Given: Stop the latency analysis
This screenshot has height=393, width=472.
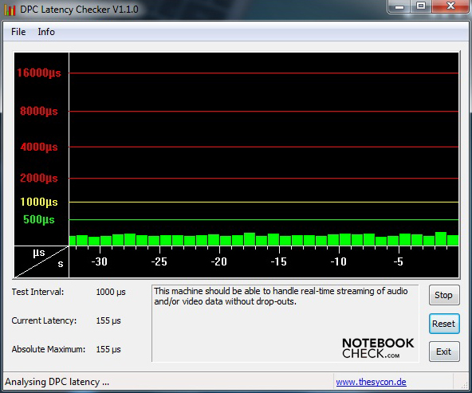Looking at the screenshot, I should 444,295.
